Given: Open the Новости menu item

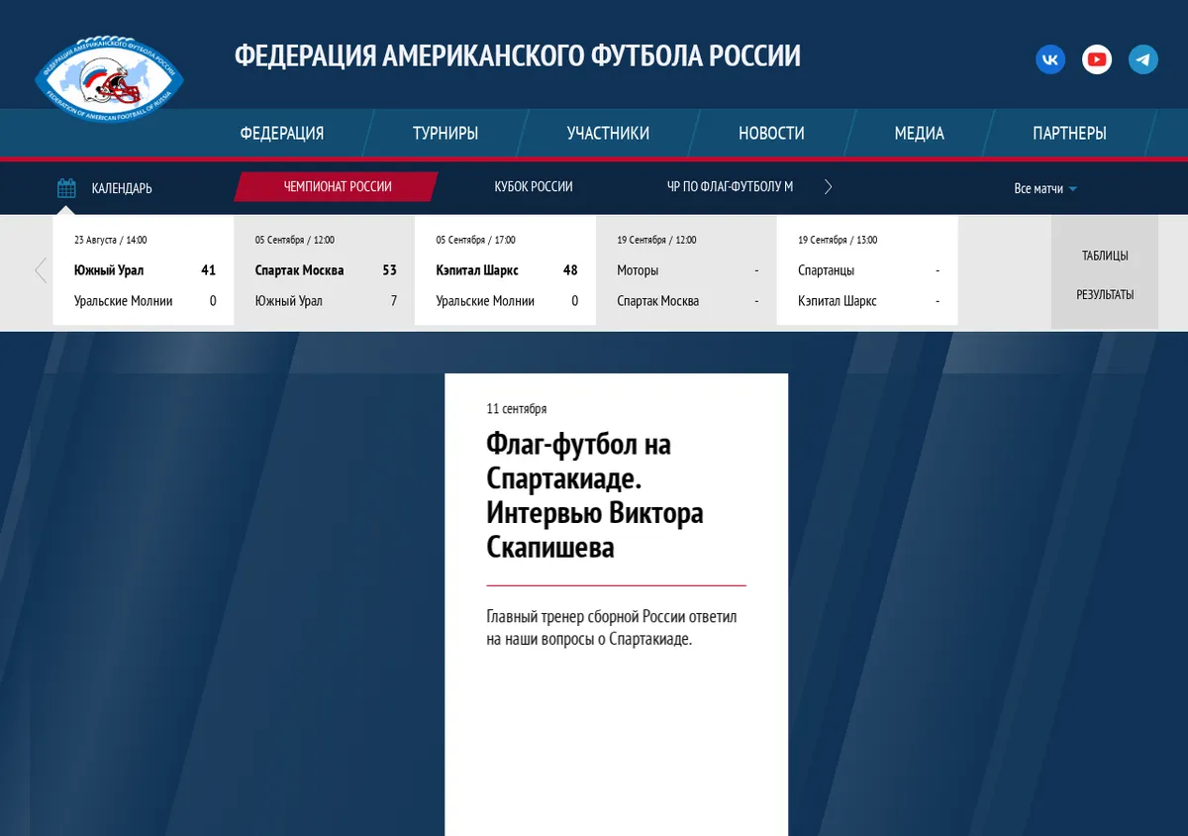Looking at the screenshot, I should 771,134.
